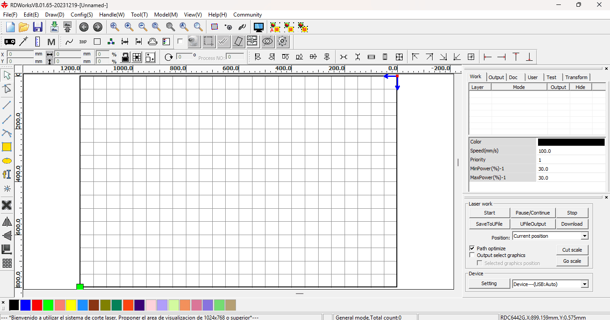Select the red color swatch
This screenshot has width=610, height=320.
coord(37,305)
